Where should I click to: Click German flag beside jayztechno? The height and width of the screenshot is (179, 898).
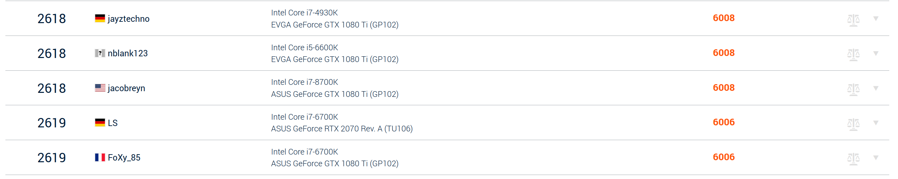click(100, 18)
